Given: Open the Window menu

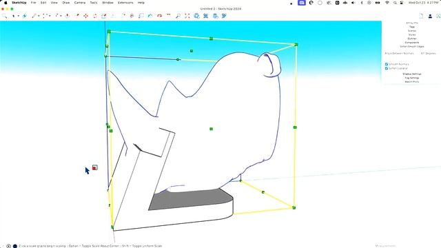Looking at the screenshot, I should coord(107,3).
